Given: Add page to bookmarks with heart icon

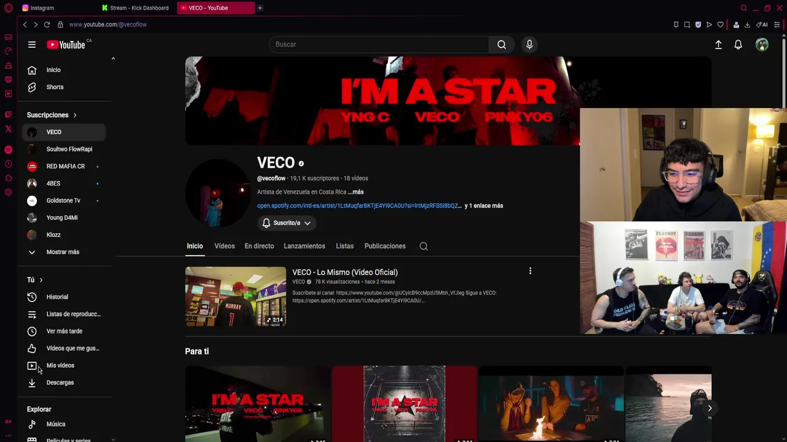Looking at the screenshot, I should pyautogui.click(x=720, y=25).
